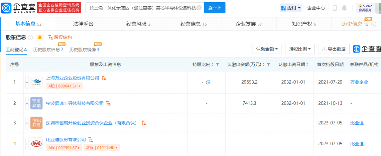
Task: Switch to 基本信息 tab
Action: pyautogui.click(x=28, y=24)
